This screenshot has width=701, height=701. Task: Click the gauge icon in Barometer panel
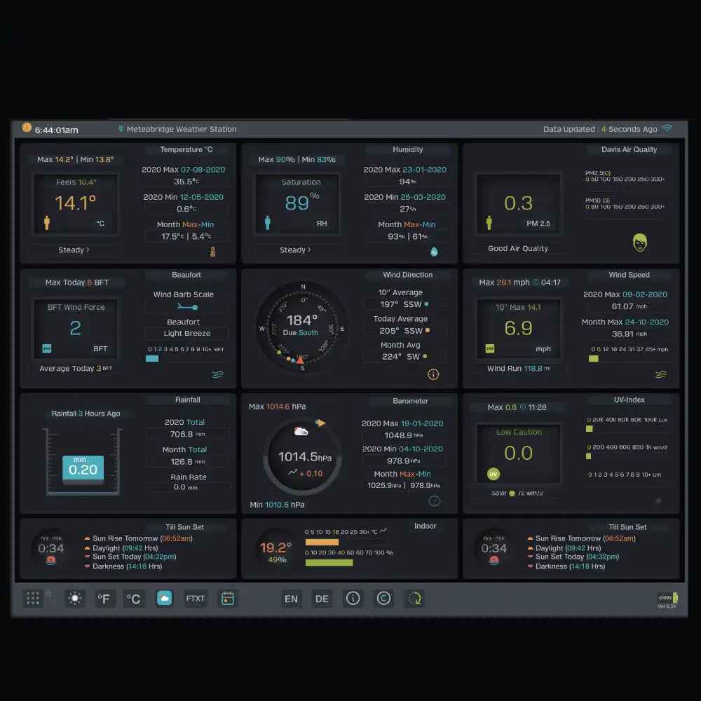click(x=435, y=501)
